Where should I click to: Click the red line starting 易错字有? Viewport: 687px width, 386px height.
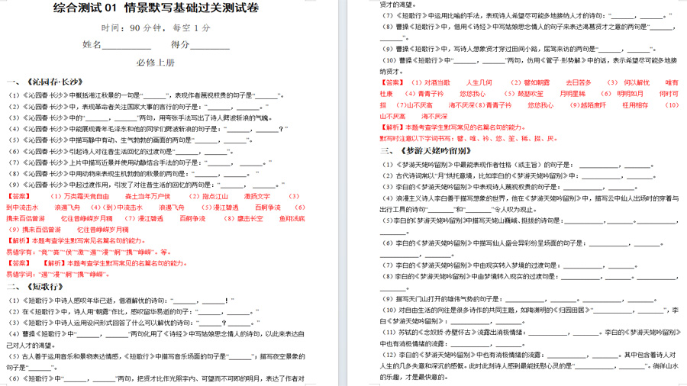[89, 252]
